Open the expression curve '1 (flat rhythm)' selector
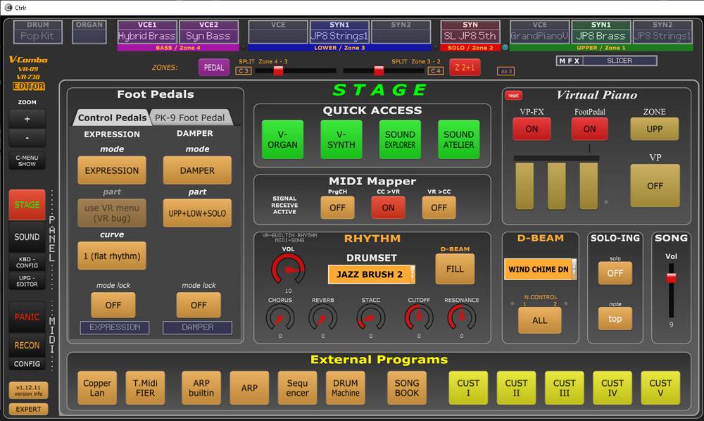 pyautogui.click(x=112, y=256)
